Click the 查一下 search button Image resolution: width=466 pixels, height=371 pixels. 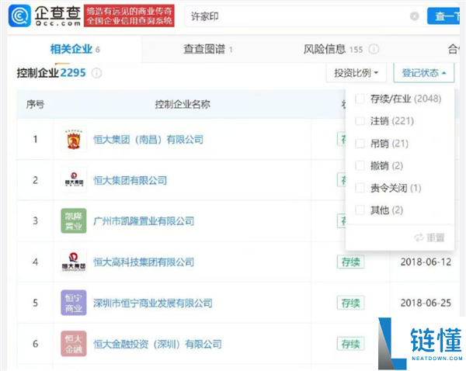coord(443,16)
